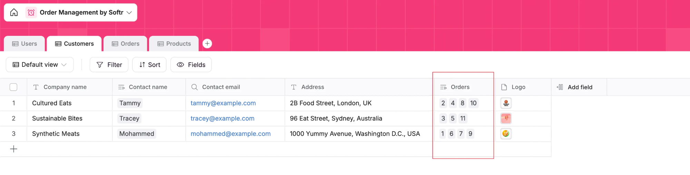Open linked order 6 for Synthetic Meats
The width and height of the screenshot is (690, 175).
(x=451, y=134)
